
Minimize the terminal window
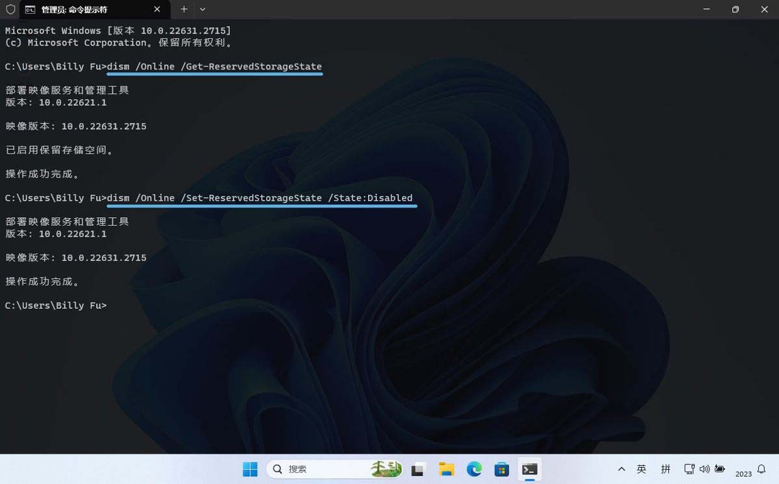[706, 10]
